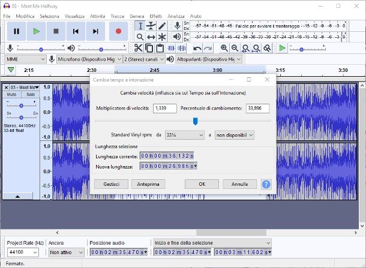The width and height of the screenshot is (366, 268).
Task: Click the horizontal scrollbar thumb
Action: point(232,233)
